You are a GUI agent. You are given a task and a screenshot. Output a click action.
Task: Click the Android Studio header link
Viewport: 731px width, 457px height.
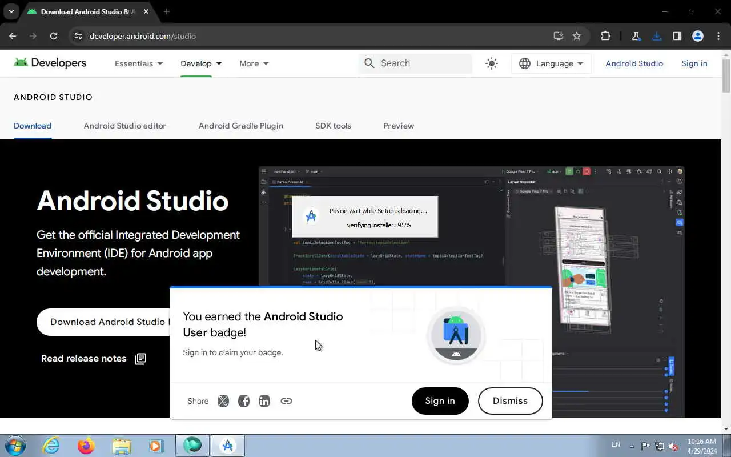[x=634, y=63]
